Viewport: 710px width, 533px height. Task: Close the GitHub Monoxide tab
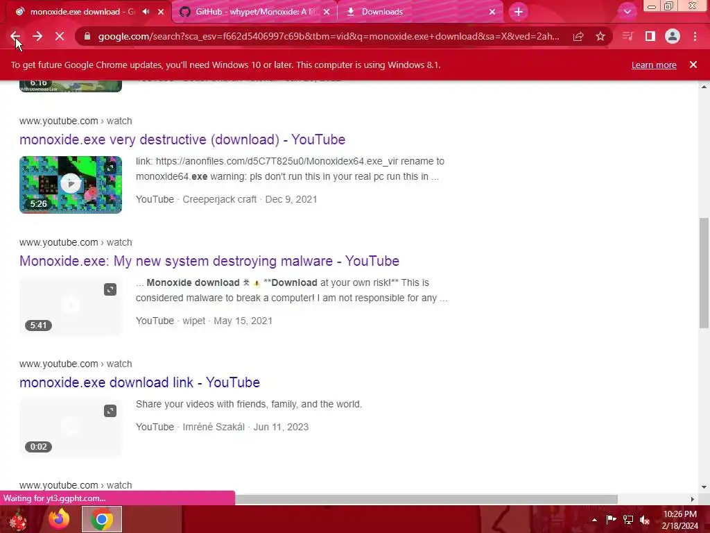click(327, 12)
